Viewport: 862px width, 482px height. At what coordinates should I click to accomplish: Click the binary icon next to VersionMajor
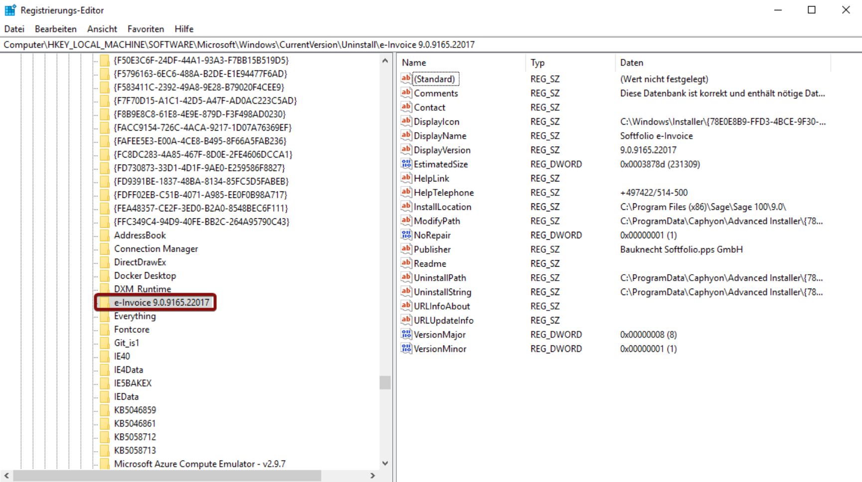click(x=406, y=334)
